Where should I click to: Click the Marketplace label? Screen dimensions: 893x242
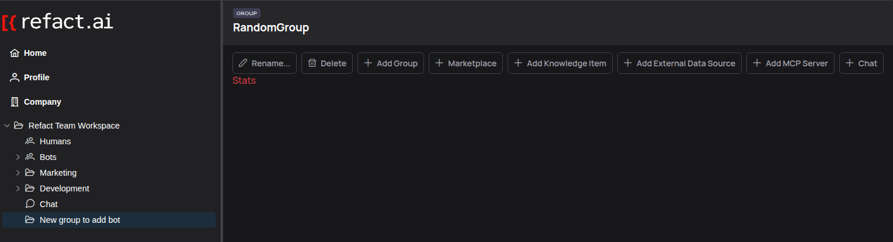pos(472,63)
